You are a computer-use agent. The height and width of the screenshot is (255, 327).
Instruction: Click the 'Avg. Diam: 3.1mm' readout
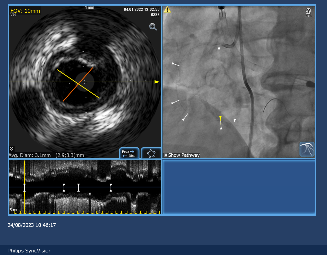[x=30, y=155]
